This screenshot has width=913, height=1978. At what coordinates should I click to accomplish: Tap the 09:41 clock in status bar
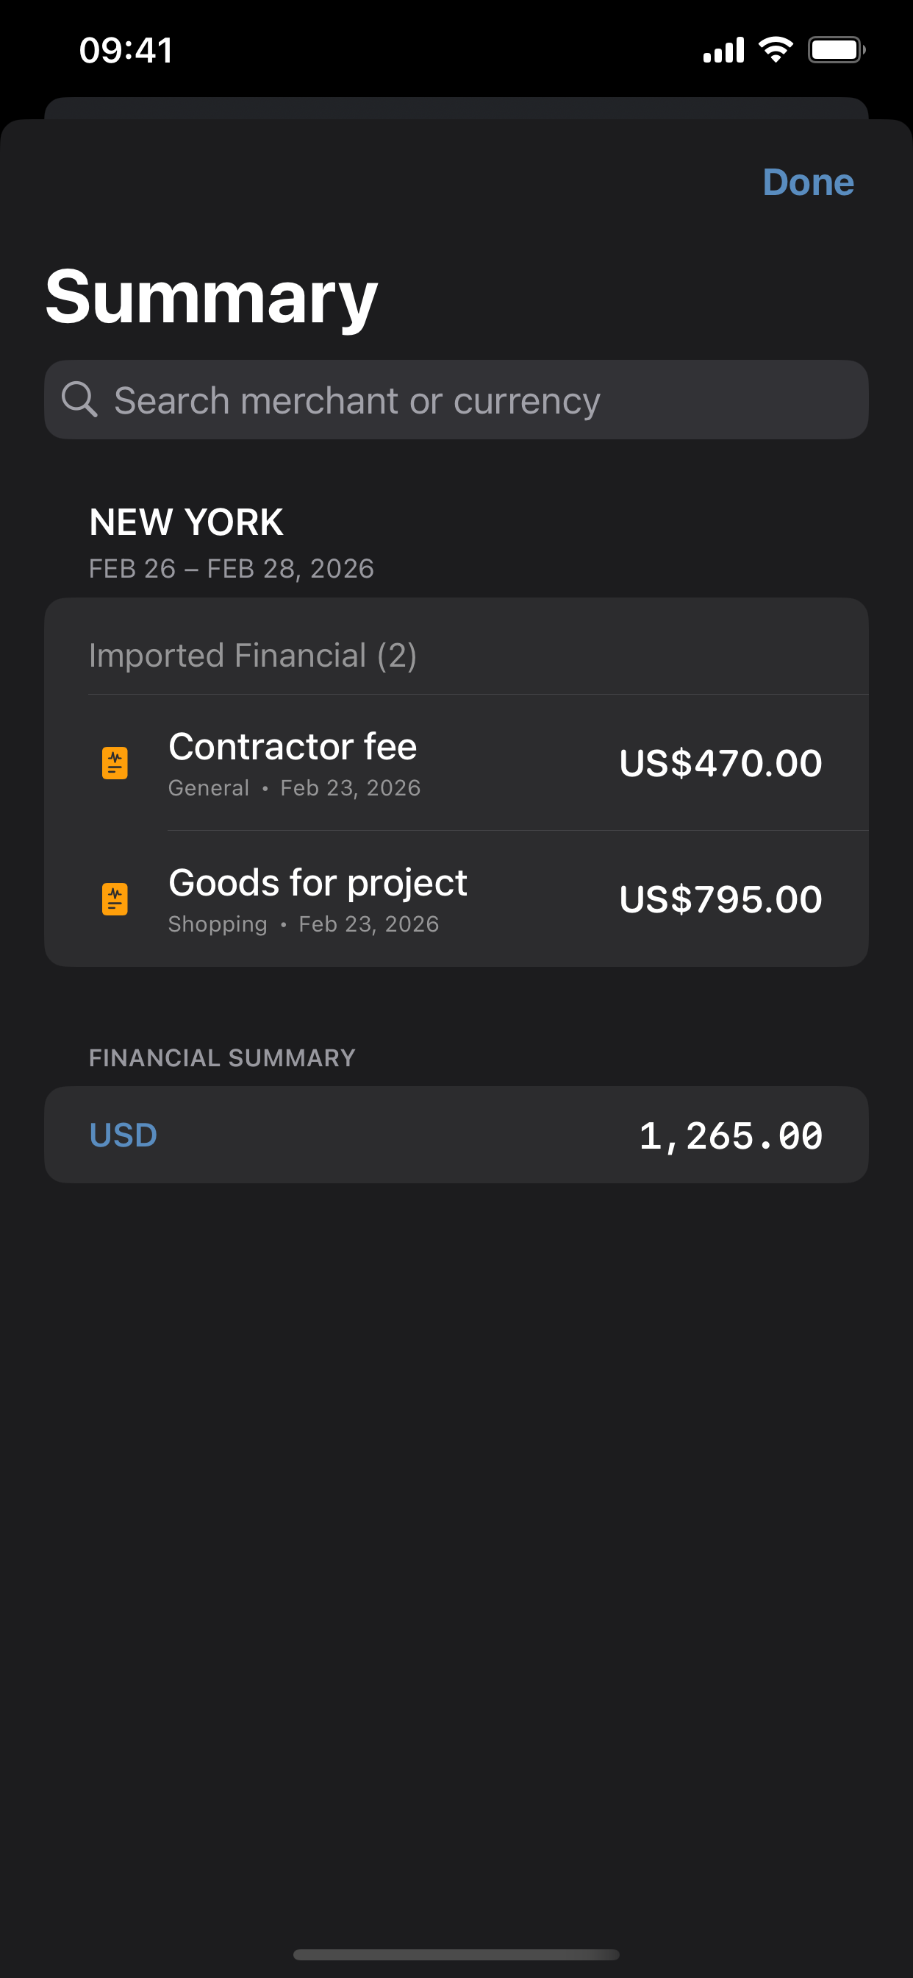click(126, 51)
